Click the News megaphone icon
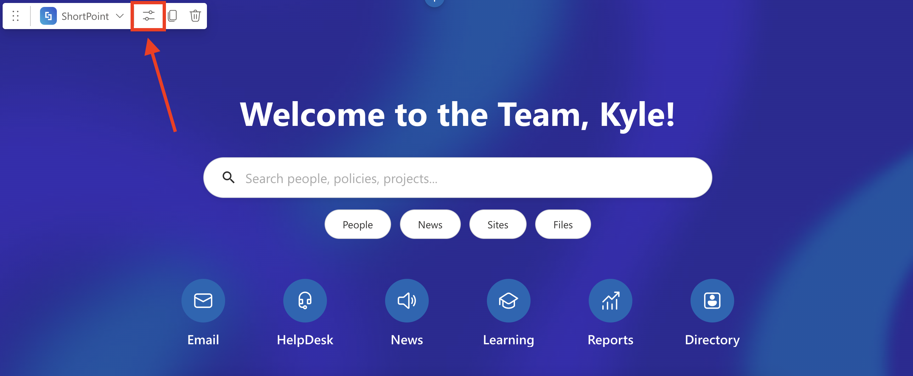This screenshot has height=376, width=913. click(x=407, y=301)
